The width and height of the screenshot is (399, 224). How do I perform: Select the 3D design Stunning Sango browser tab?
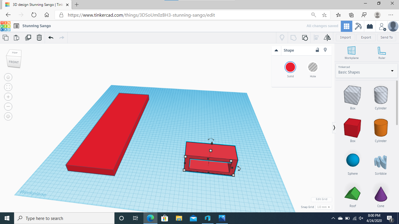pos(37,5)
